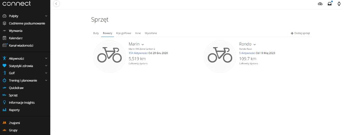Click the Pulpity dashboard gauge icon
The height and width of the screenshot is (135, 342).
[4, 16]
